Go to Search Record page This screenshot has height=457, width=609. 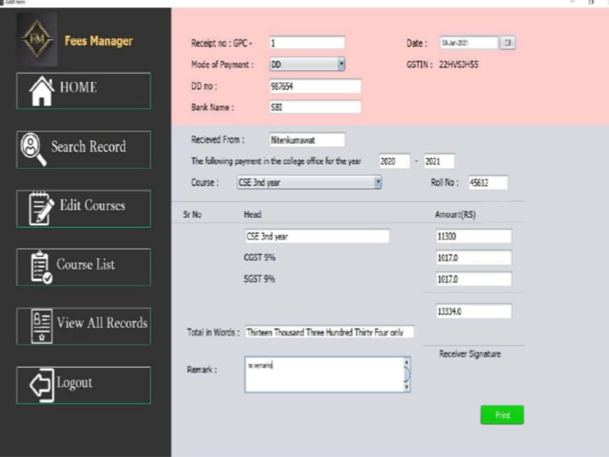tap(88, 147)
